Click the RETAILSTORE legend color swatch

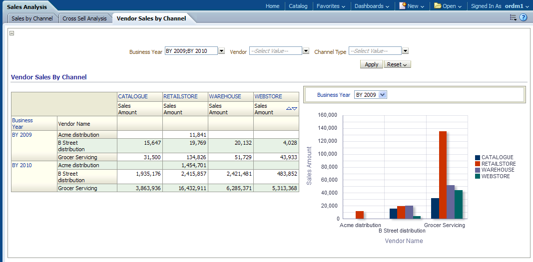[478, 164]
